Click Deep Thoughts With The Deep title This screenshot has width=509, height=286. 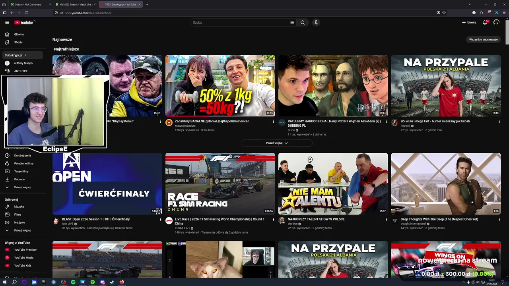[x=439, y=219]
